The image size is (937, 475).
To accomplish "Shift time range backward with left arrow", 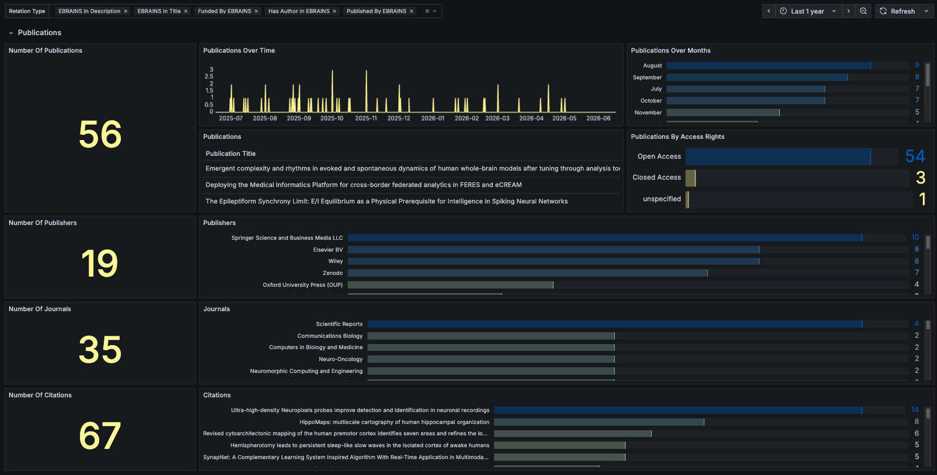I will point(769,11).
